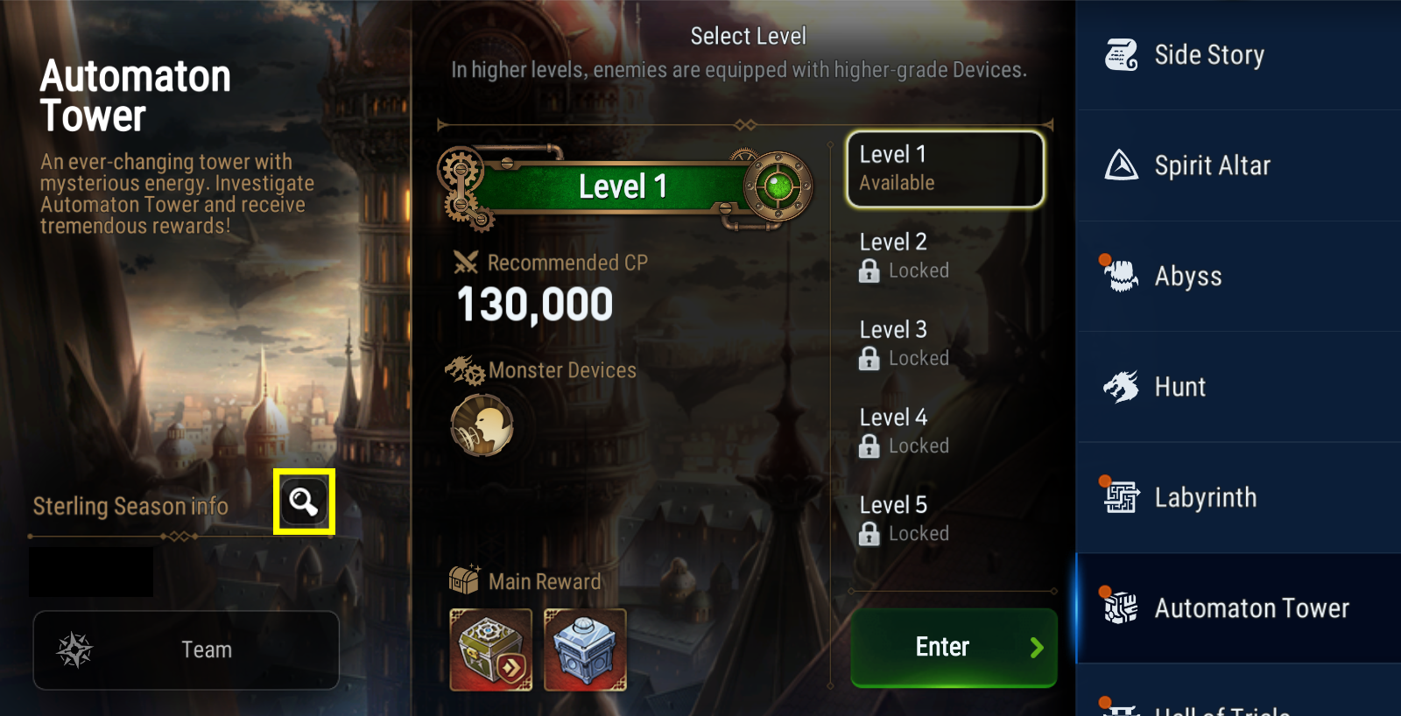1401x716 pixels.
Task: Open the Hunt dragon icon
Action: pyautogui.click(x=1121, y=387)
